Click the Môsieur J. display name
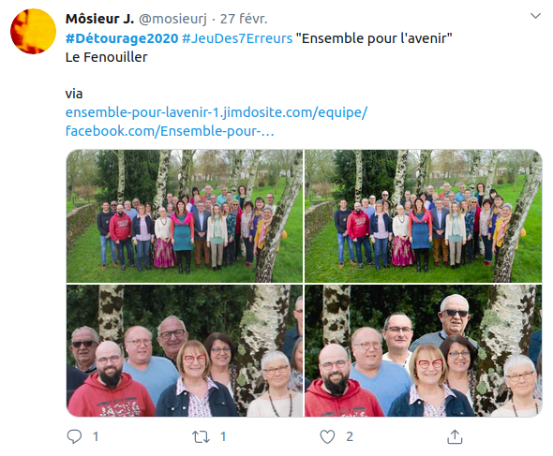Image resolution: width=553 pixels, height=456 pixels. [99, 19]
